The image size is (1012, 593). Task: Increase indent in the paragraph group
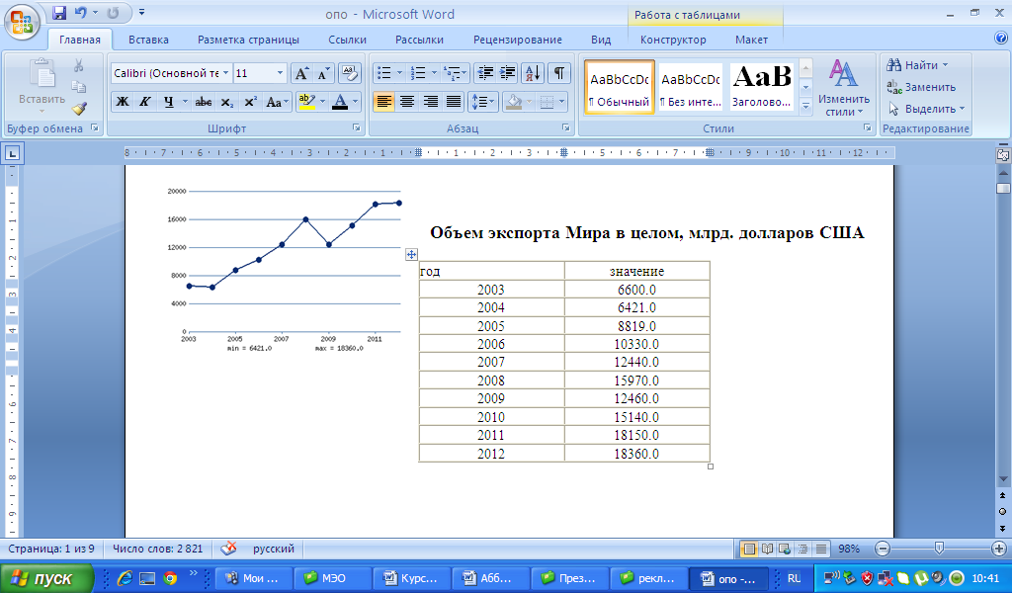pos(508,73)
